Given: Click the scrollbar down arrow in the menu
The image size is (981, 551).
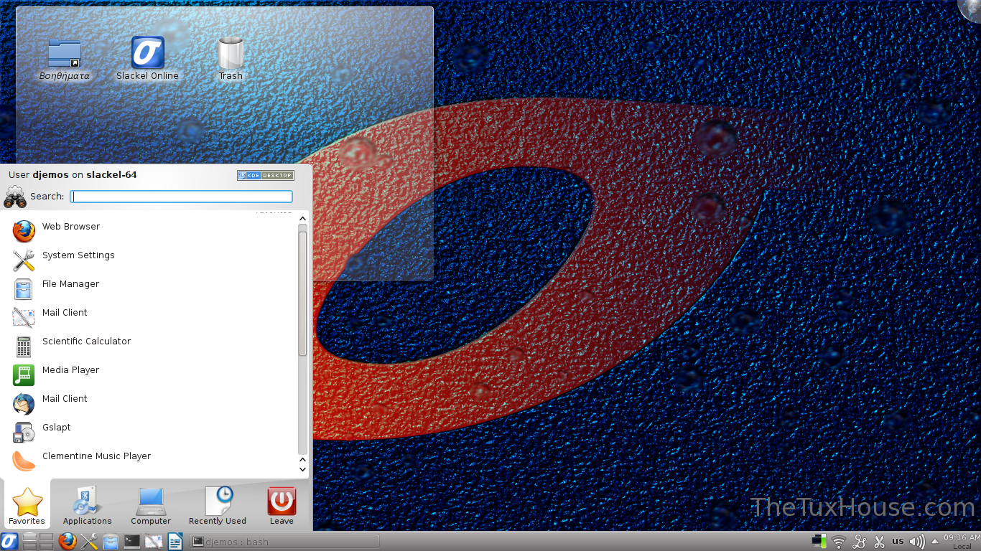Looking at the screenshot, I should (x=302, y=469).
